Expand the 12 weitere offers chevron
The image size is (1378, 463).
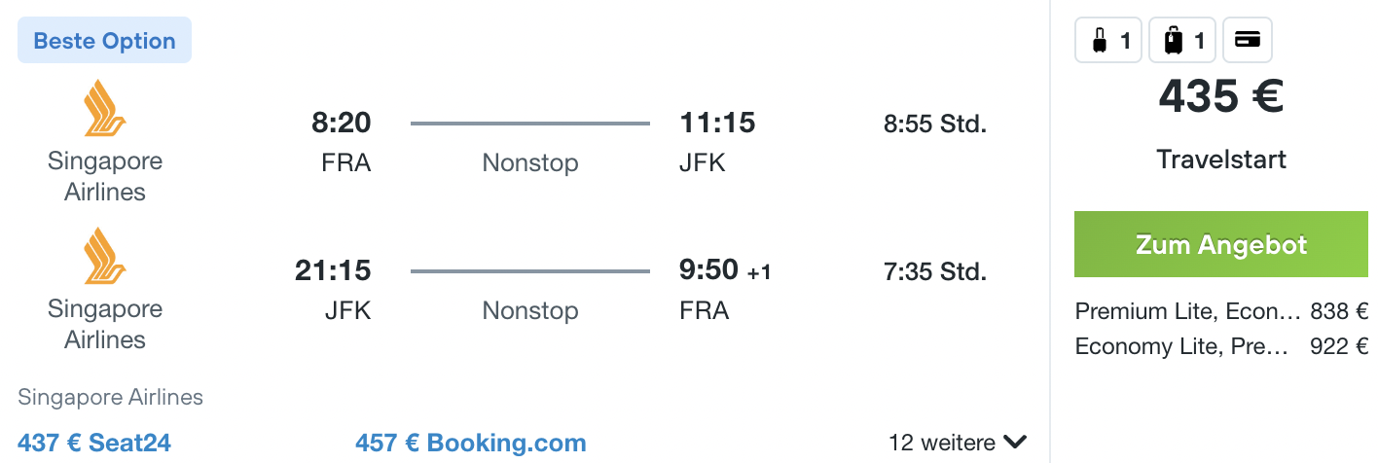pos(1015,443)
